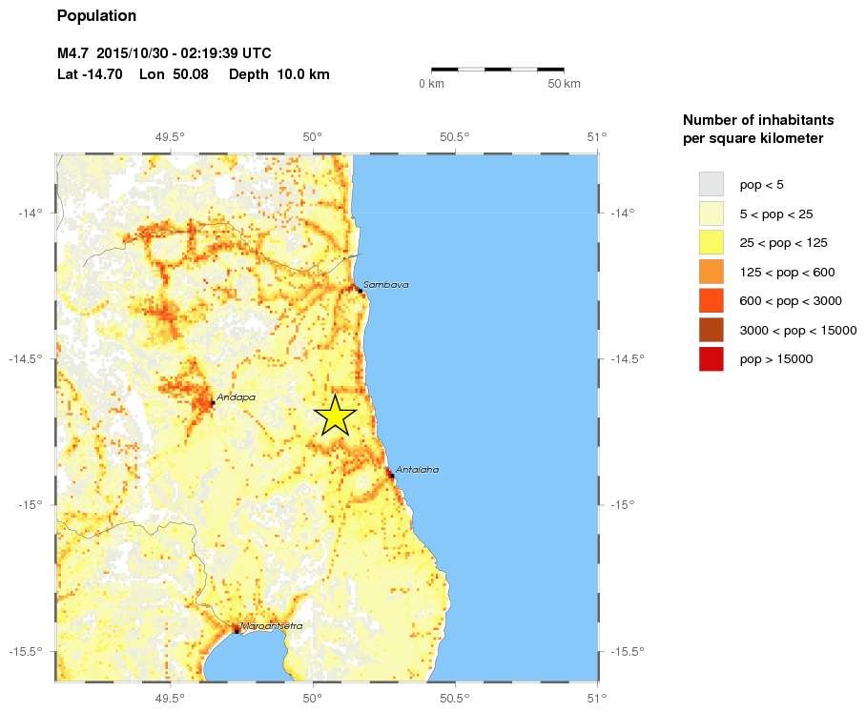Click the '0 km' scale label
Screen dimensions: 866x712
[x=431, y=84]
